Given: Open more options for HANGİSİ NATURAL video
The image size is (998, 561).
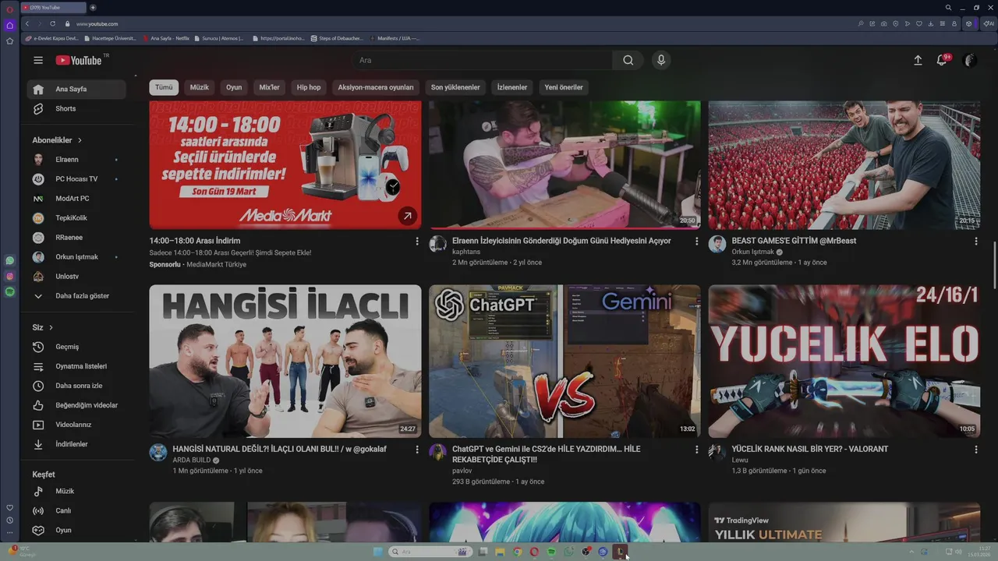Looking at the screenshot, I should [417, 450].
